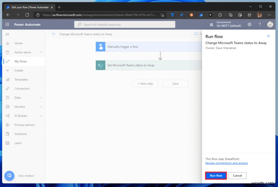Go back using flow title arrow
This screenshot has width=278, height=187.
(54, 34)
